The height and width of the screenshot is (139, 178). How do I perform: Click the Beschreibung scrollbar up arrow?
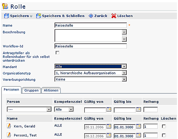124,32
